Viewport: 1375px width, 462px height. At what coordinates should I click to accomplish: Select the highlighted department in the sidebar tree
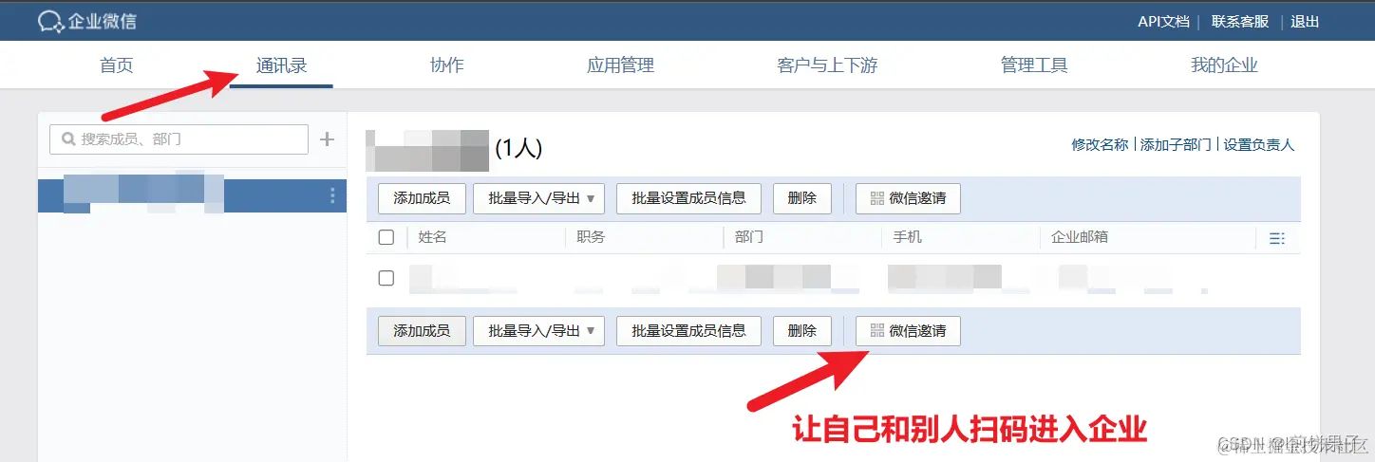click(192, 195)
